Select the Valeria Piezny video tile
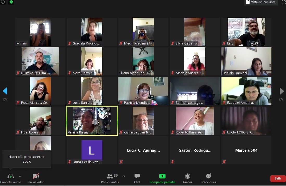Image resolution: width=286 pixels, height=186 pixels. coord(92,120)
